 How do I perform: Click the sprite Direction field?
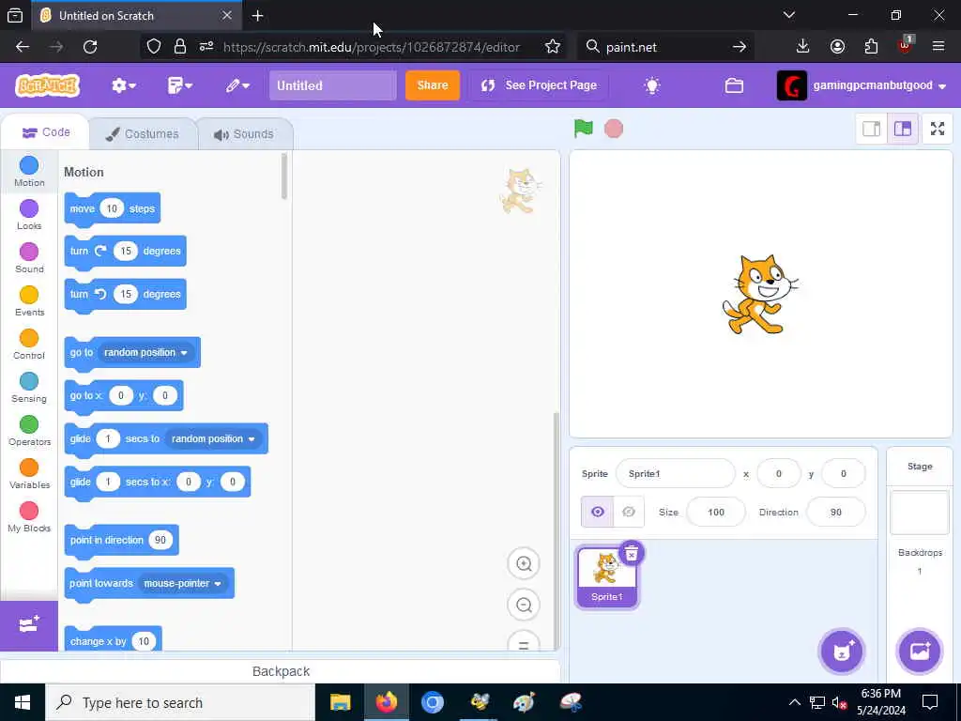pos(836,512)
